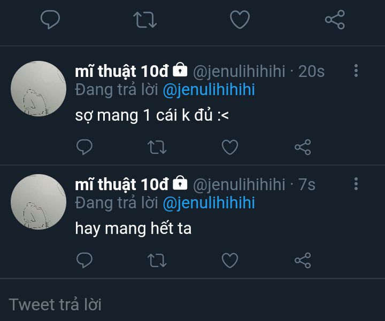Open the avatar on the 20s tweet

(38, 89)
